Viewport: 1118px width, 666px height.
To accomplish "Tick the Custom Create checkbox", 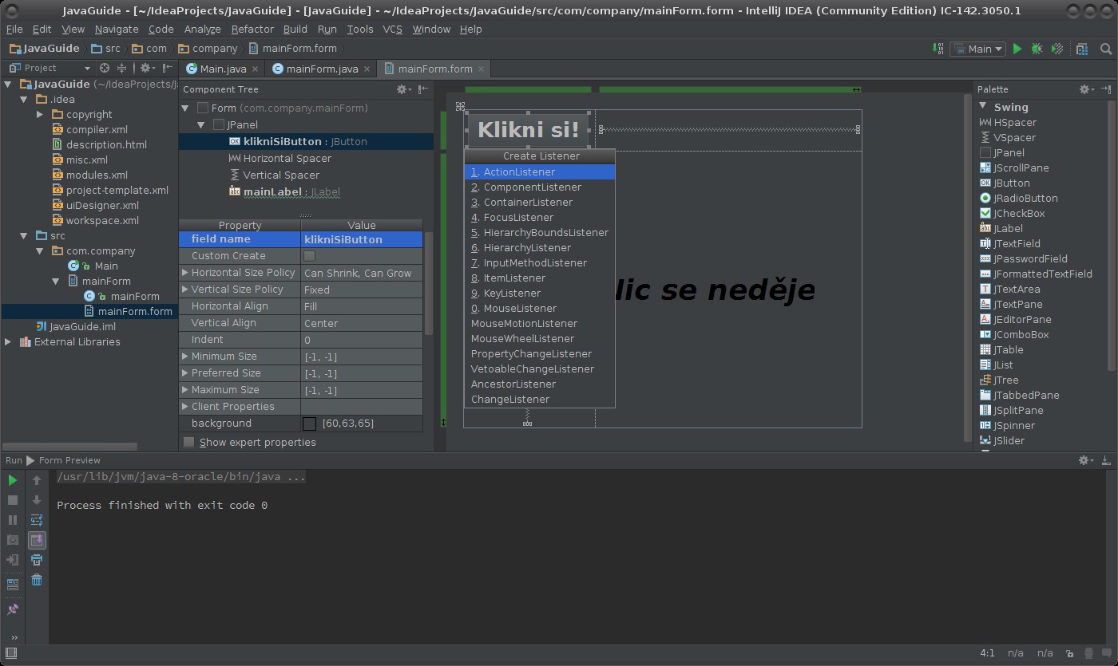I will click(310, 256).
